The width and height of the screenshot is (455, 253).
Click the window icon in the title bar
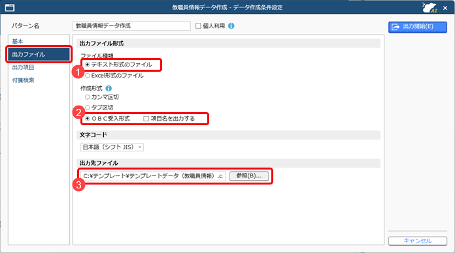10,8
